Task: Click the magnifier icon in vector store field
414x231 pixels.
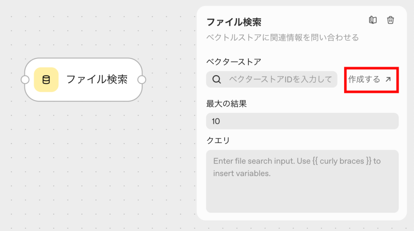Action: (217, 80)
